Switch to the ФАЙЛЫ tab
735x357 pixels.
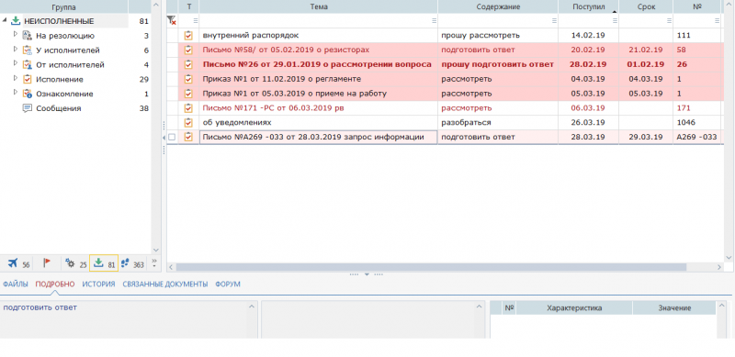(x=15, y=284)
